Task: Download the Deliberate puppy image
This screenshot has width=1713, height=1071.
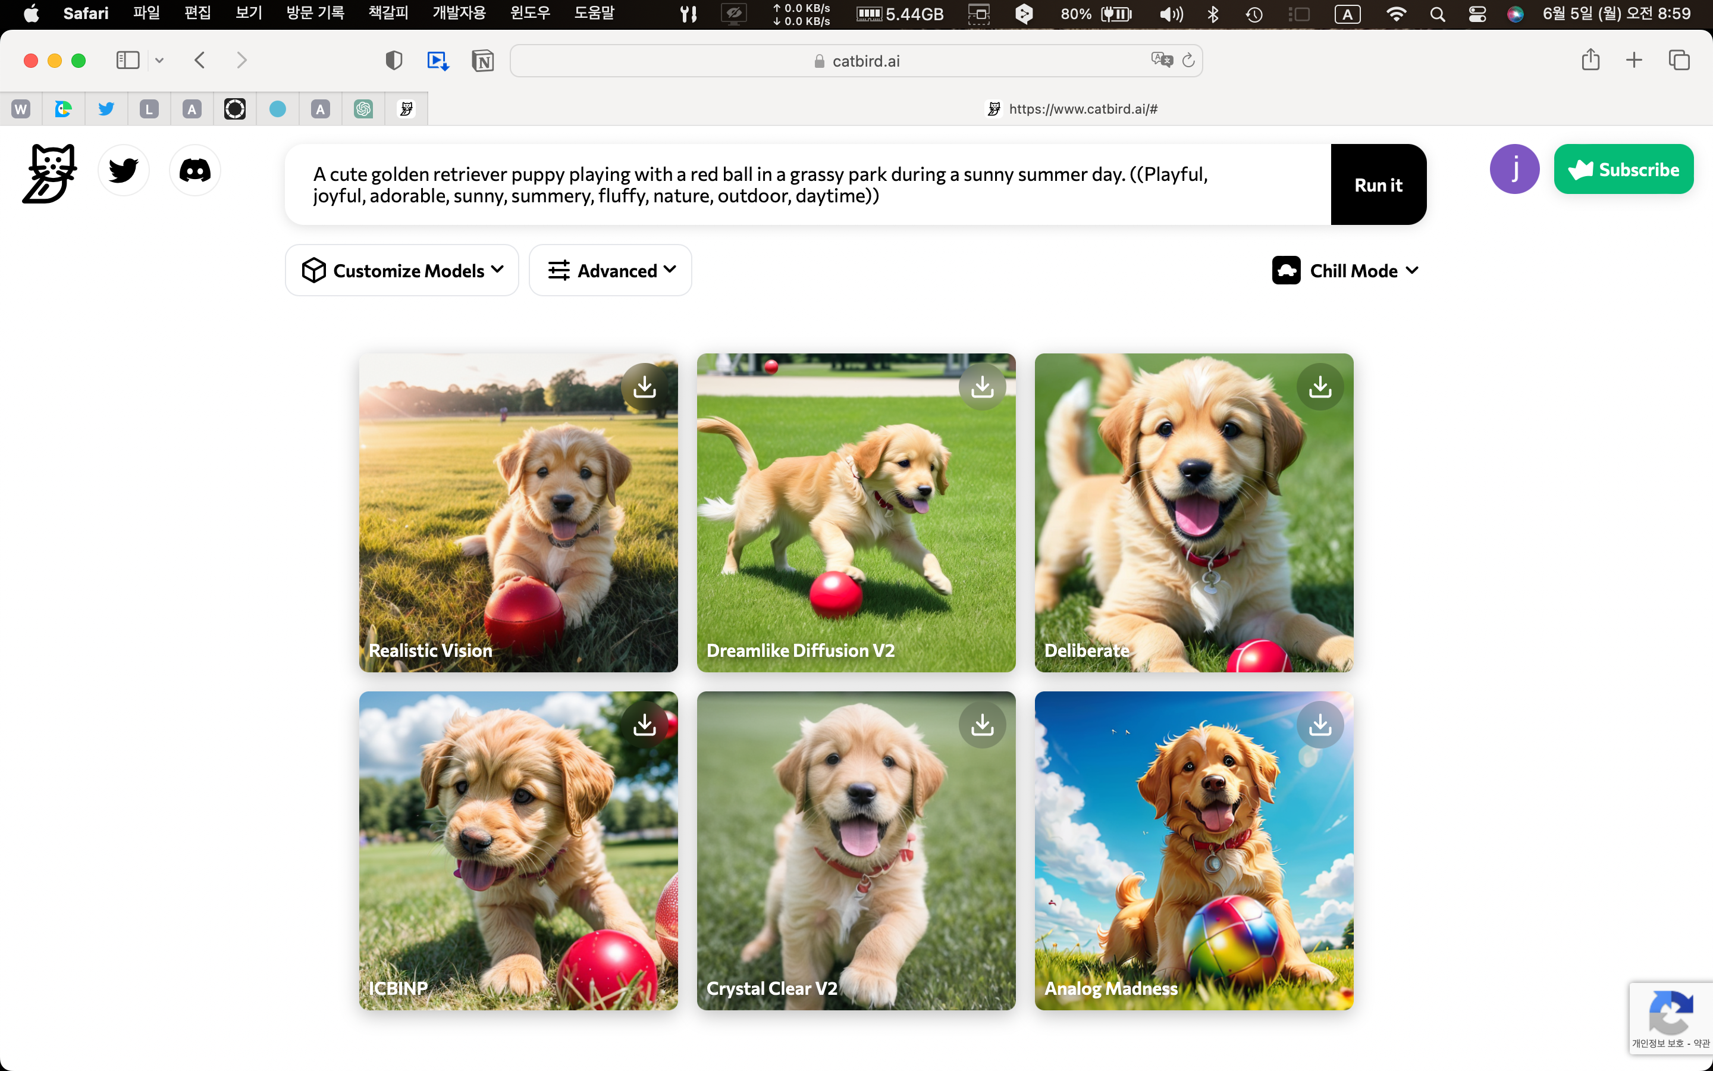Action: (x=1319, y=387)
